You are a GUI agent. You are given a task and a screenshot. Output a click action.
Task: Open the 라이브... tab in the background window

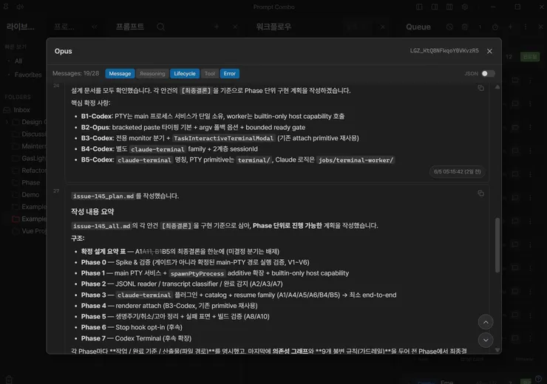21,27
